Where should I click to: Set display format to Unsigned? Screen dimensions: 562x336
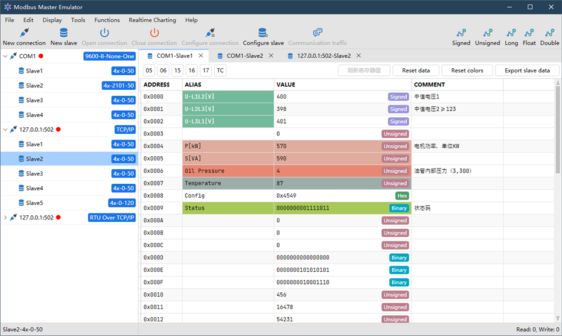tap(487, 37)
